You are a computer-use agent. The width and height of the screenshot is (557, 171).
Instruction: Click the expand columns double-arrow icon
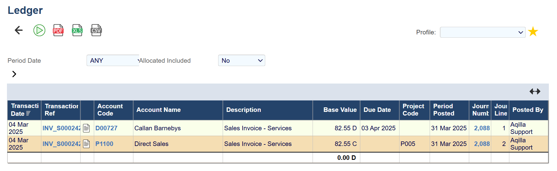coord(535,91)
